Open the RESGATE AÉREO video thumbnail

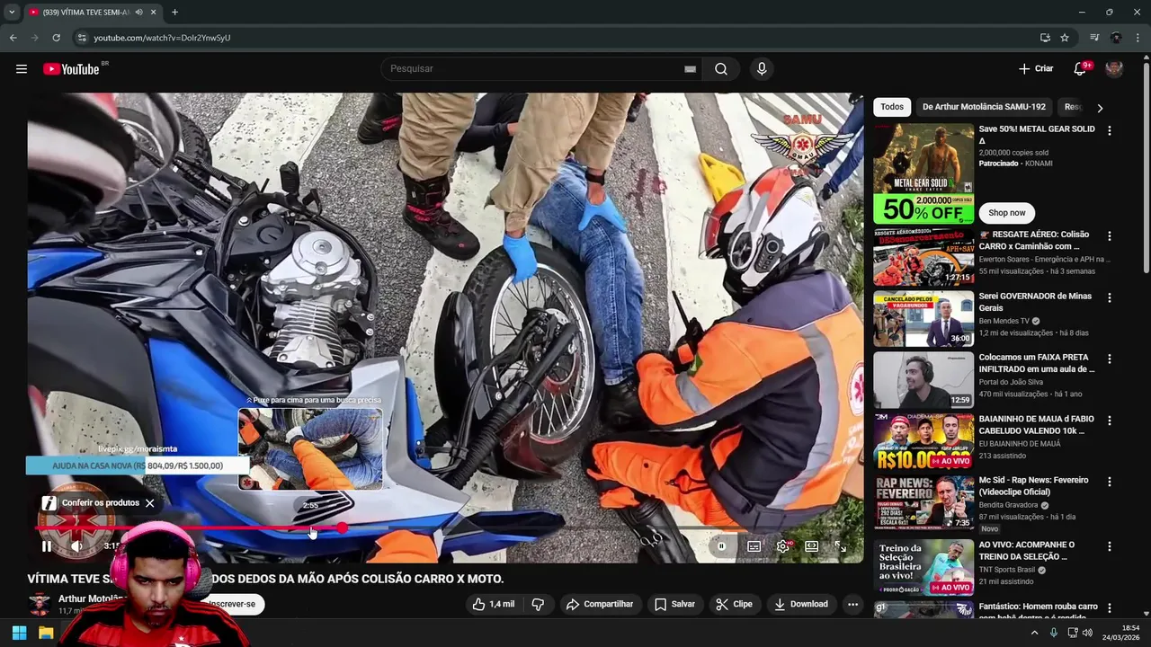923,257
